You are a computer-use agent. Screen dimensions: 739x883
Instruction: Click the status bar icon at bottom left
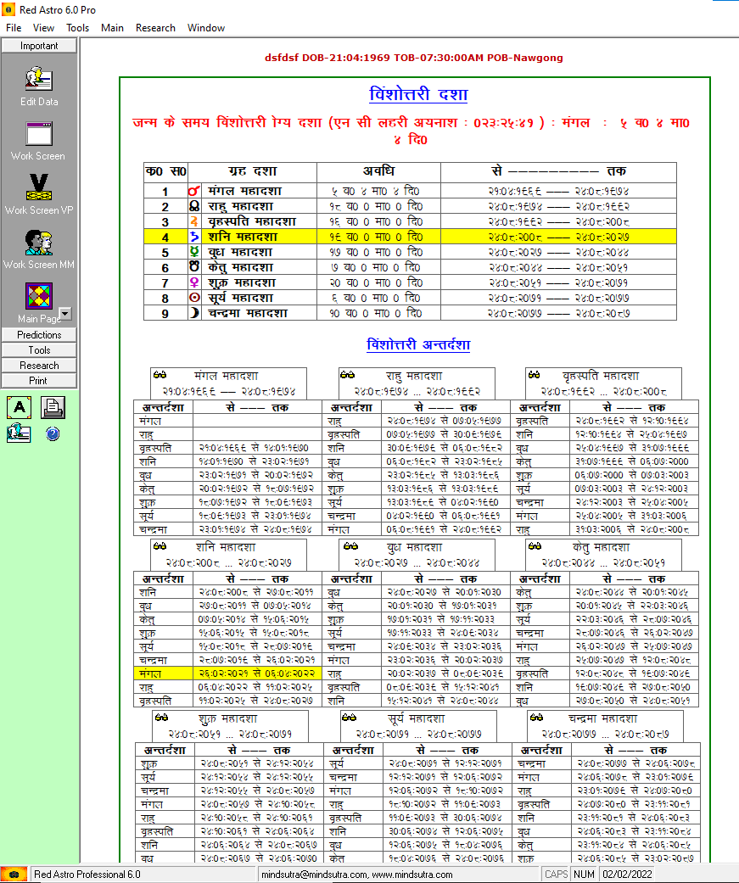click(x=14, y=874)
